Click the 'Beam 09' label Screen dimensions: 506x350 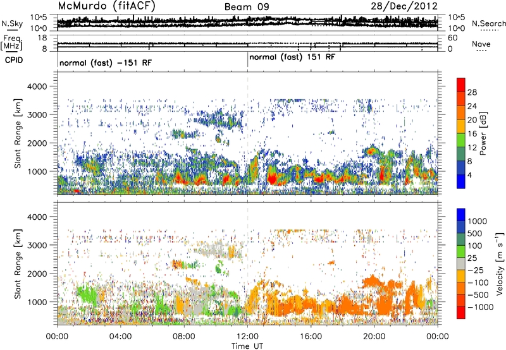coord(247,7)
